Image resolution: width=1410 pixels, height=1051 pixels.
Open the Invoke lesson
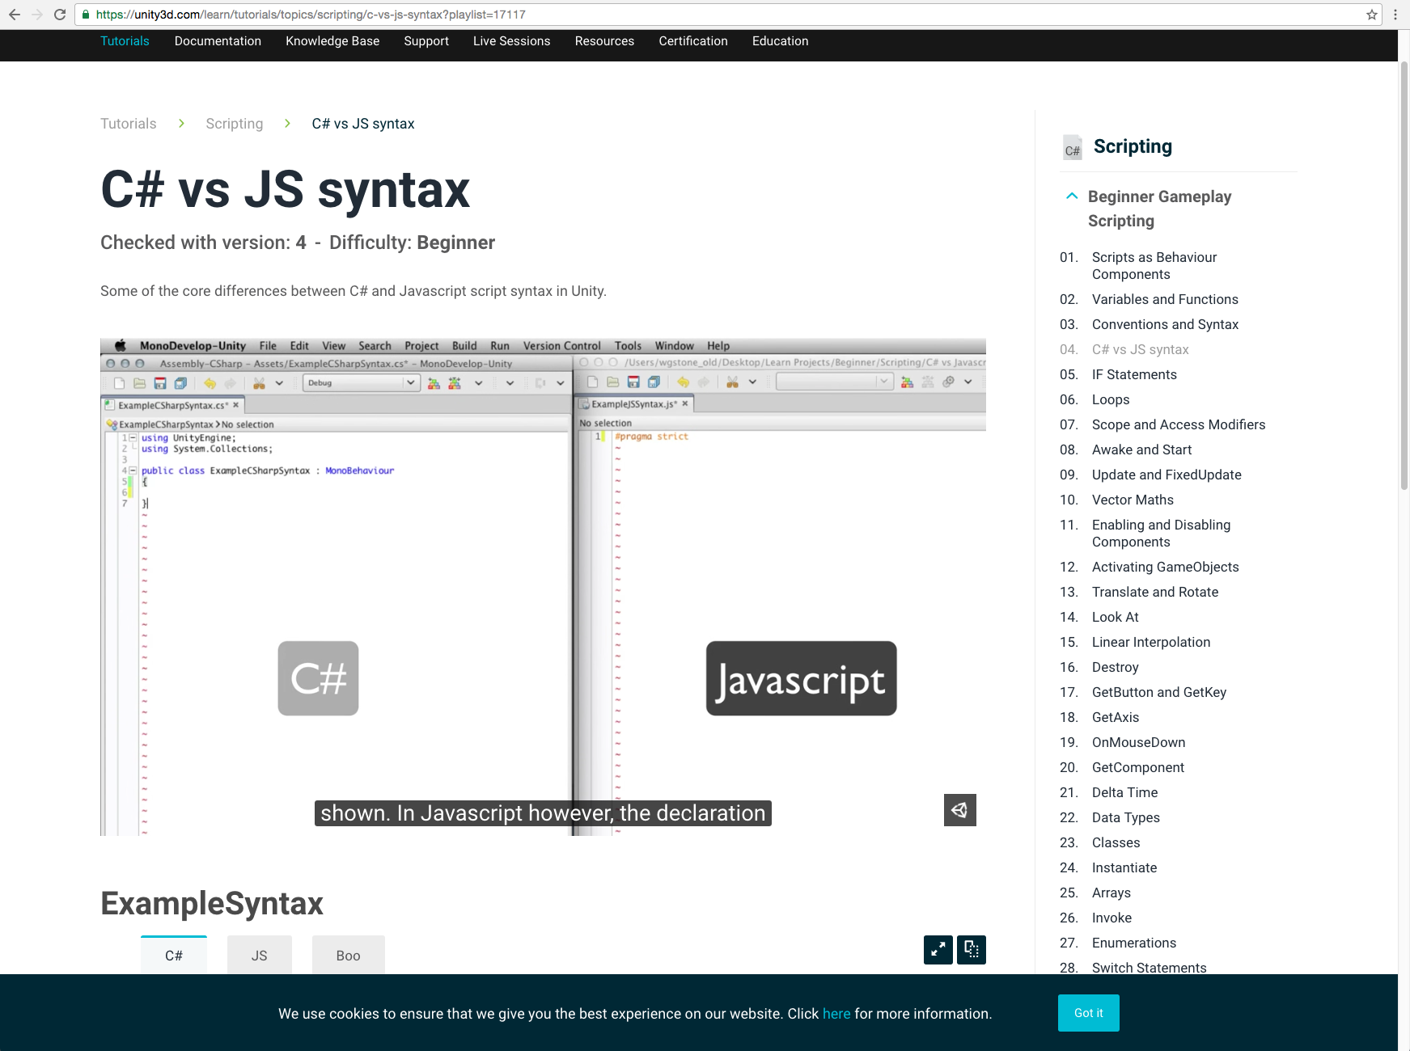pos(1112,918)
